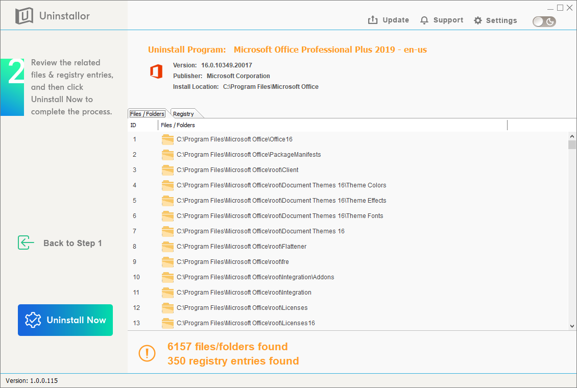Click the '6157 files/folders found' text
Image resolution: width=577 pixels, height=388 pixels.
pos(227,347)
